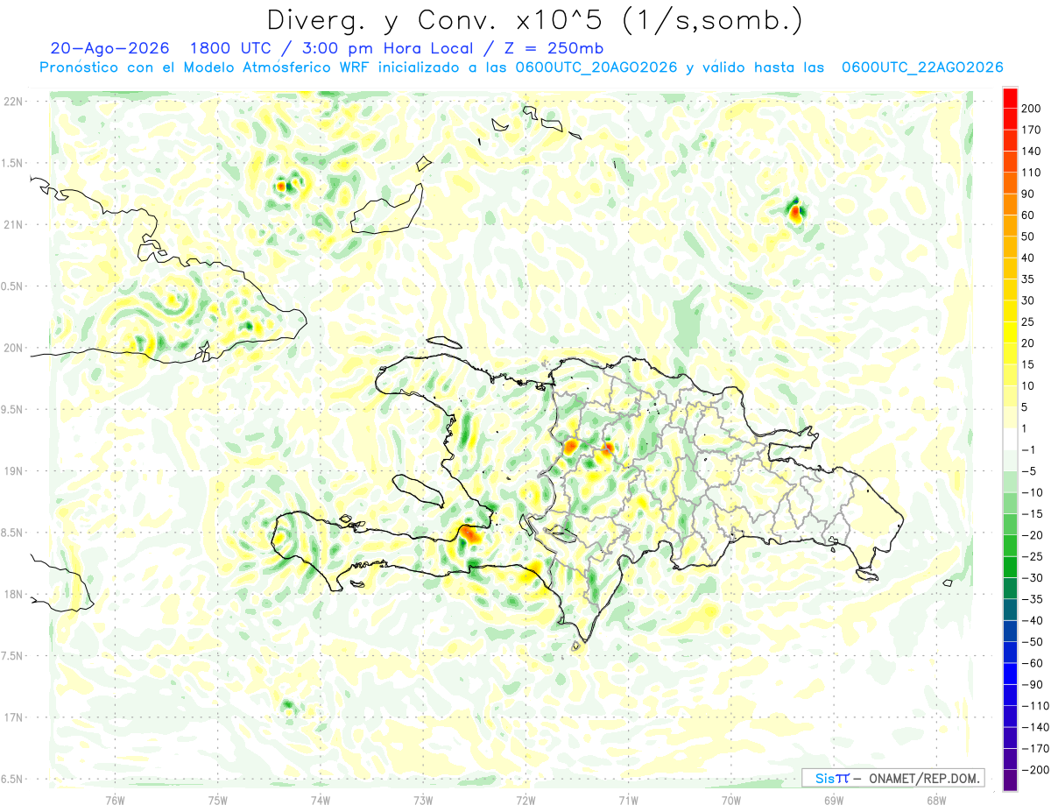Pick the colorbar segment between 60 and 90
The width and height of the screenshot is (1051, 812).
tap(1010, 204)
